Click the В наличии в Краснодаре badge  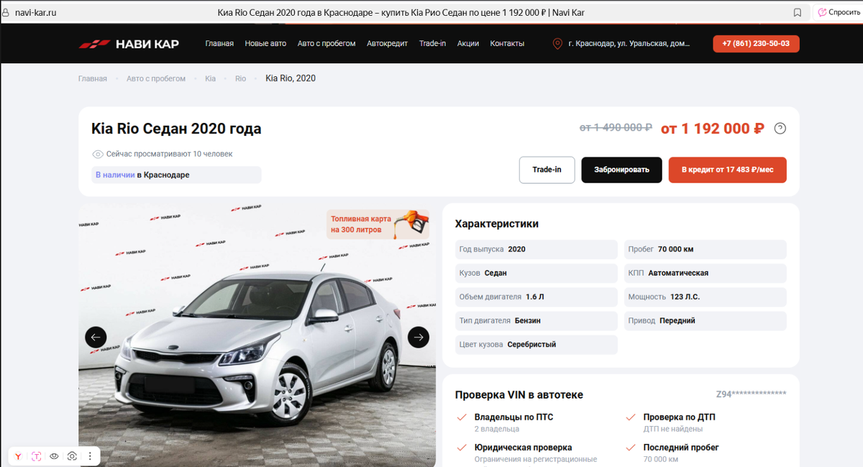tap(176, 175)
